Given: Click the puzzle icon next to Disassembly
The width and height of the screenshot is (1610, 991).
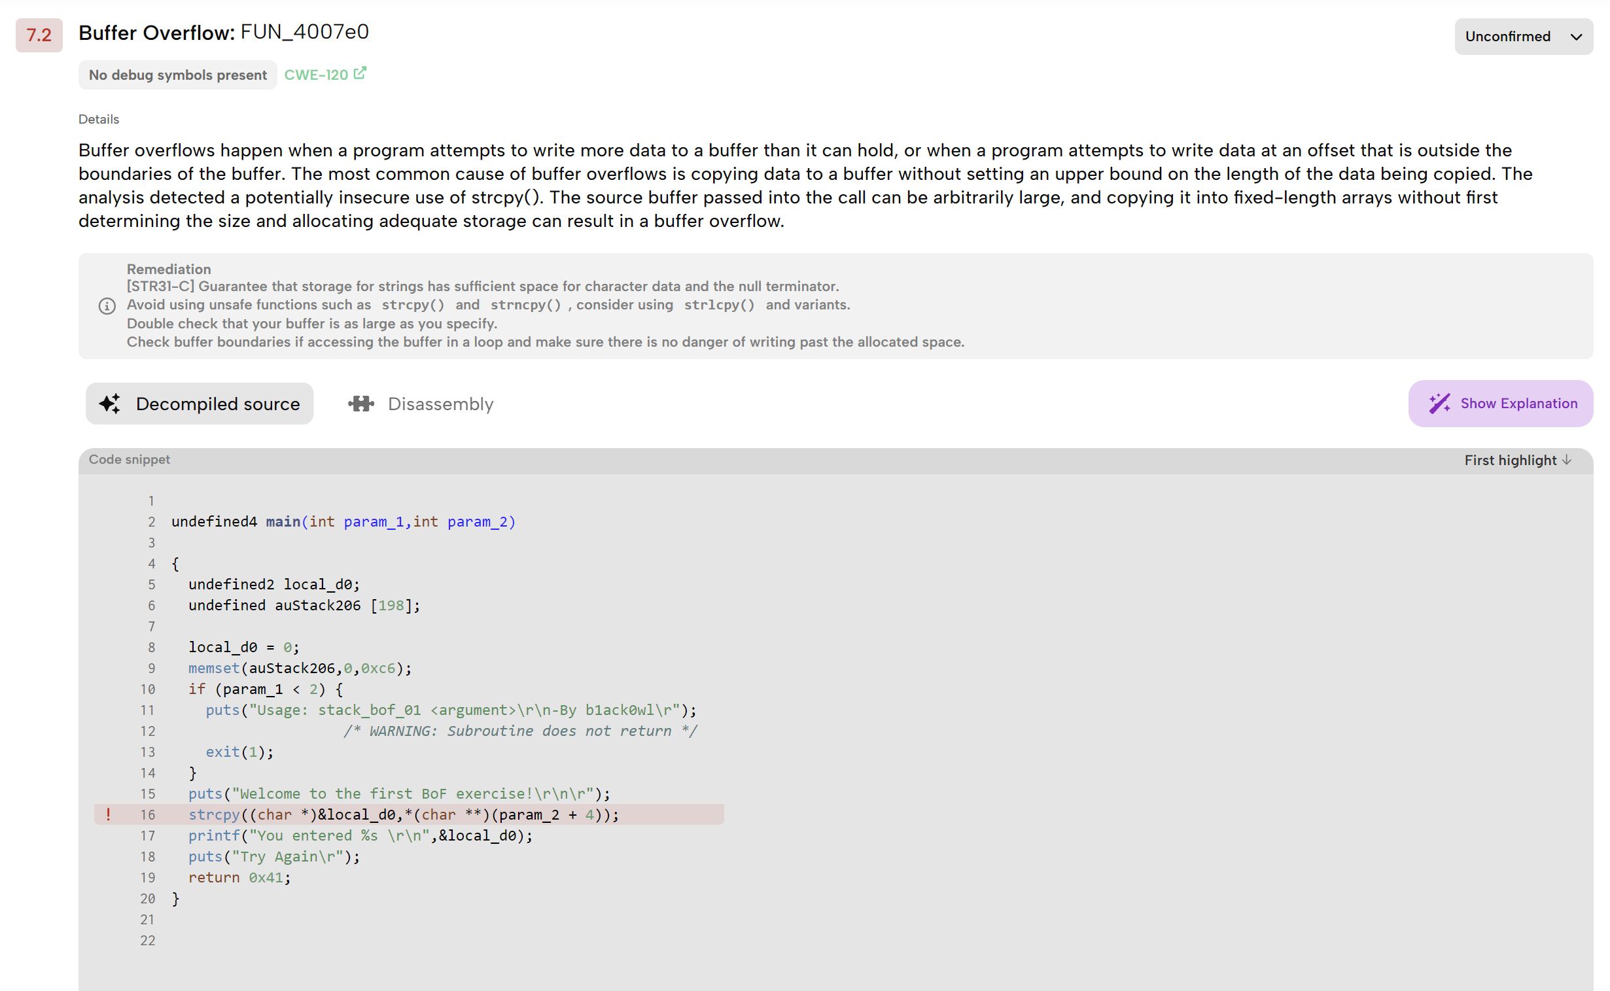Looking at the screenshot, I should [x=361, y=404].
